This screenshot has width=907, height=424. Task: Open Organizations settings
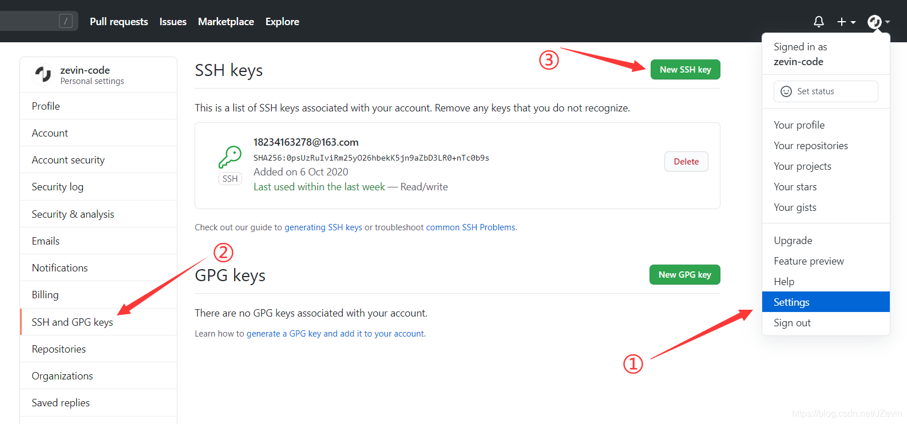click(98, 376)
